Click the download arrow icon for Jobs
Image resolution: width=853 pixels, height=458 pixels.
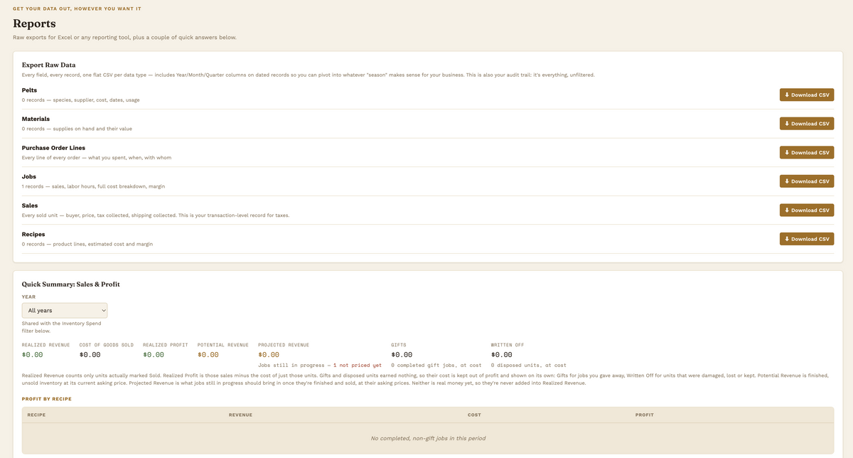click(x=787, y=181)
